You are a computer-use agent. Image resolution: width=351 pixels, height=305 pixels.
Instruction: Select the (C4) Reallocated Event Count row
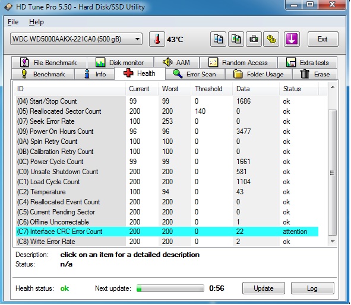coord(167,201)
